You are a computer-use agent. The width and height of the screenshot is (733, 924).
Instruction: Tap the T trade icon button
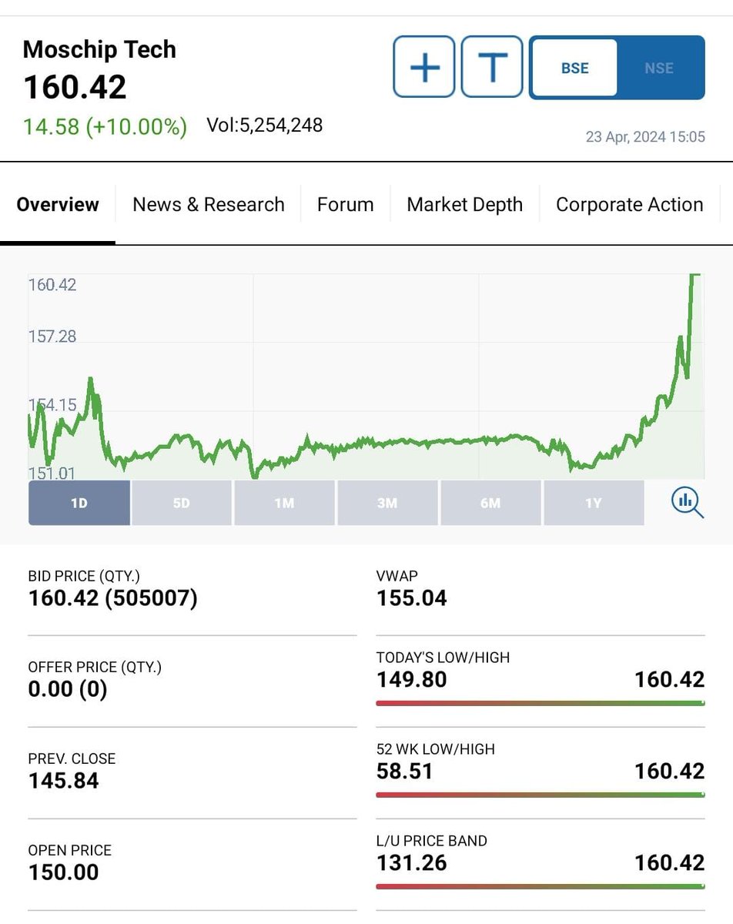(x=492, y=68)
